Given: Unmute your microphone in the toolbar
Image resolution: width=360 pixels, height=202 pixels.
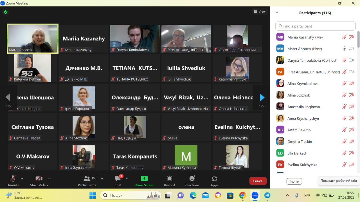Looking at the screenshot, I should pos(13,181).
